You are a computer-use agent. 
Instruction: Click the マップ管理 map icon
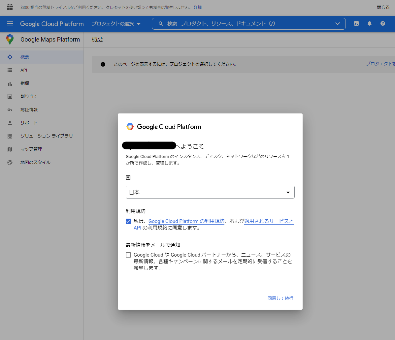[x=10, y=149]
